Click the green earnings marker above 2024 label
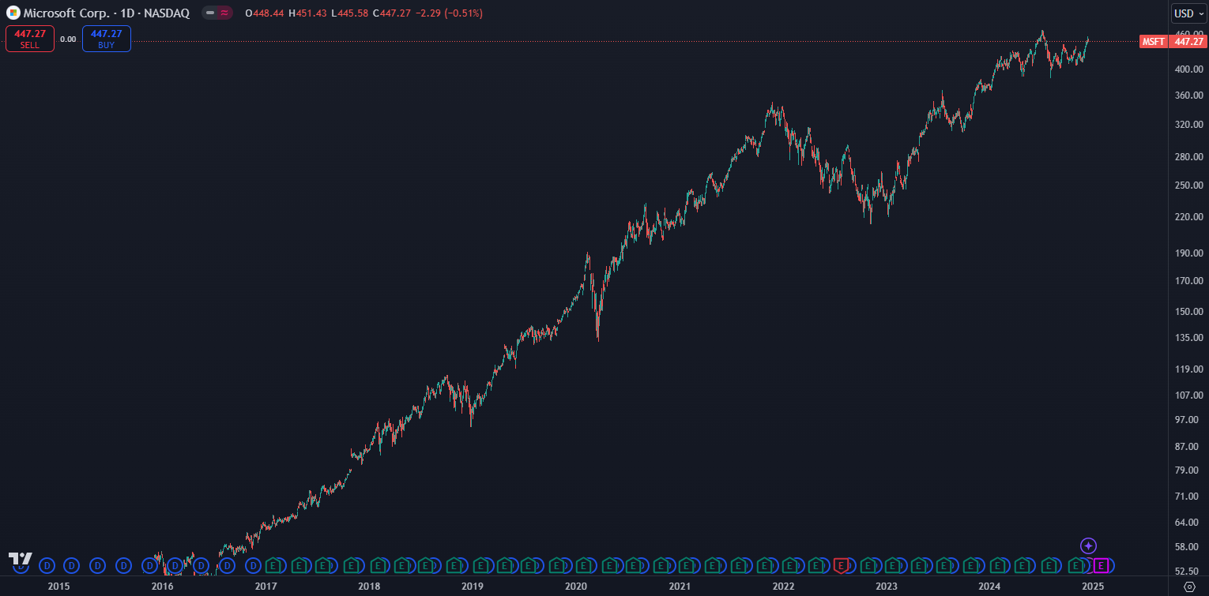Viewport: 1209px width, 596px height. 999,565
